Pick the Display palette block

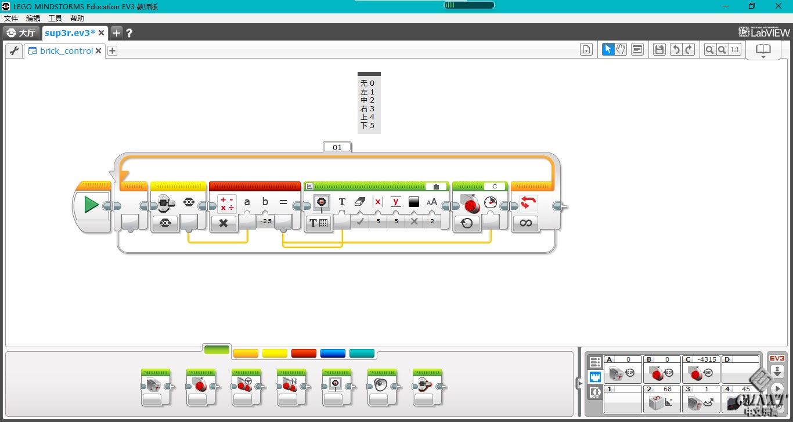(337, 387)
